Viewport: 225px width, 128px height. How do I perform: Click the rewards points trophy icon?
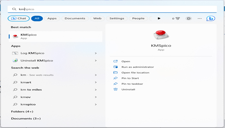point(177,19)
